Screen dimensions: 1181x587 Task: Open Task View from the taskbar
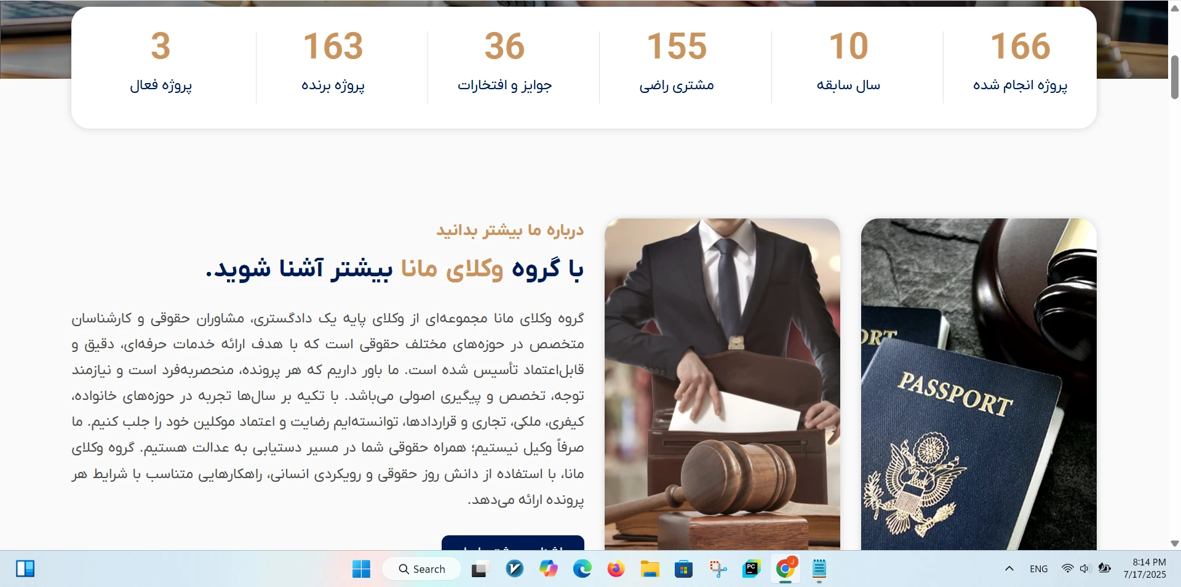480,569
